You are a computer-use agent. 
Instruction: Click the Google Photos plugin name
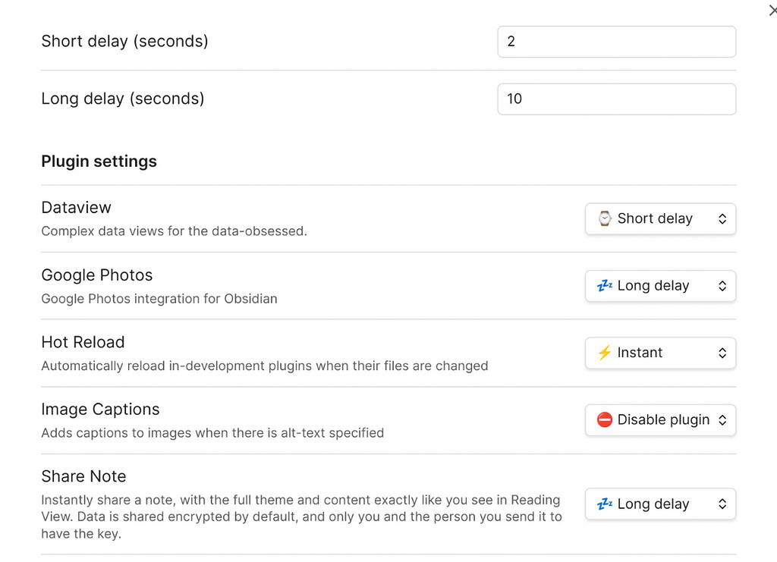(x=96, y=275)
